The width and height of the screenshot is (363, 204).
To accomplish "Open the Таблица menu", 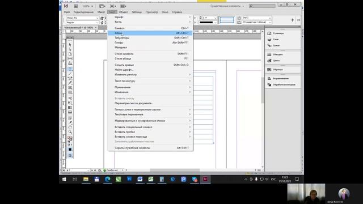I will pyautogui.click(x=137, y=12).
